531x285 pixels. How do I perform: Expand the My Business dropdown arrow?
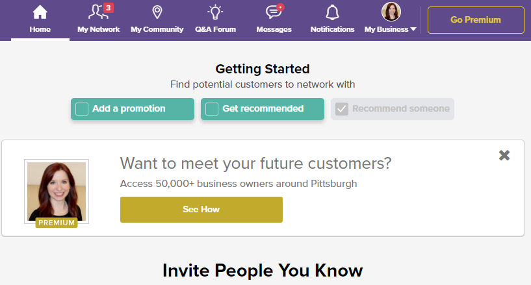(413, 29)
